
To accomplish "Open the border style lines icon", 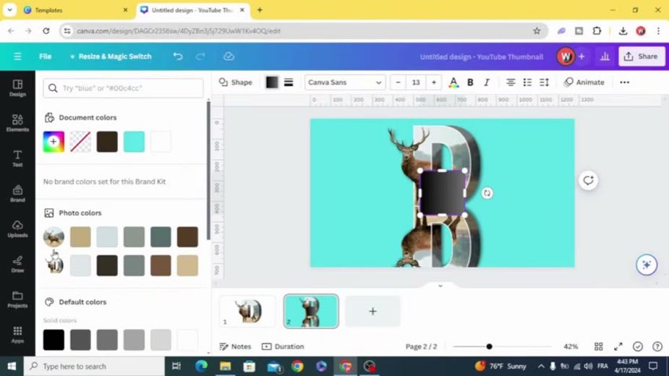I will (289, 82).
